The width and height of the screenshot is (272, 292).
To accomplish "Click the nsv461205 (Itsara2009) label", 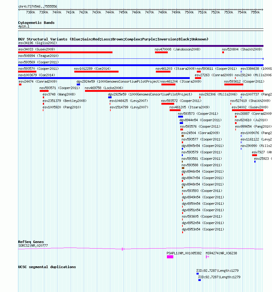I will pos(189,107).
